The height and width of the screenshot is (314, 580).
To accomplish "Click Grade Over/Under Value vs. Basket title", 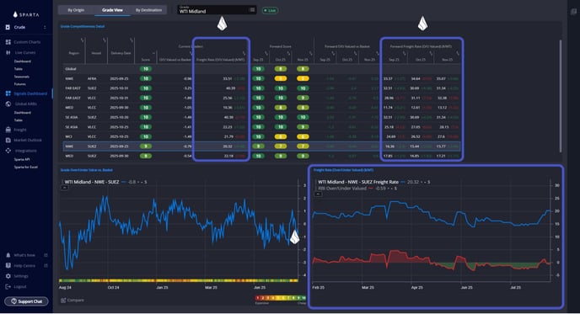I will point(87,170).
